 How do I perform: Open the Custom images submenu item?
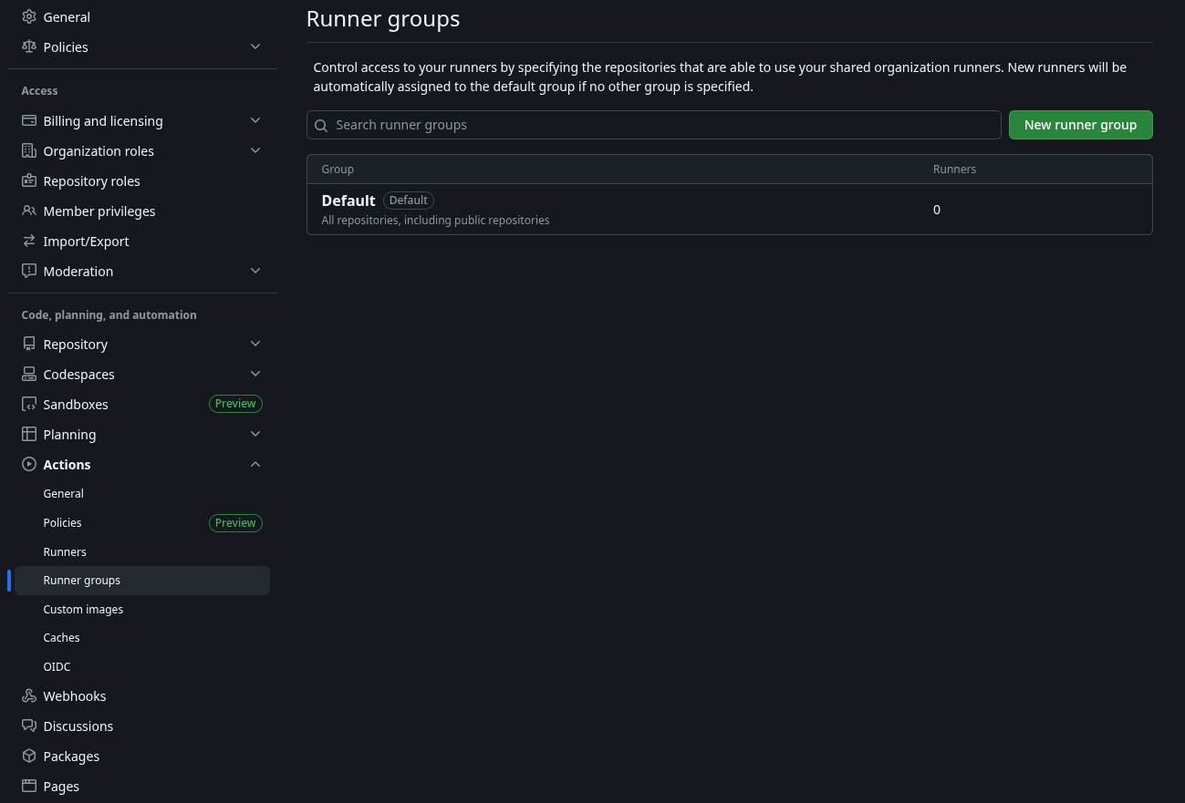coord(142,609)
